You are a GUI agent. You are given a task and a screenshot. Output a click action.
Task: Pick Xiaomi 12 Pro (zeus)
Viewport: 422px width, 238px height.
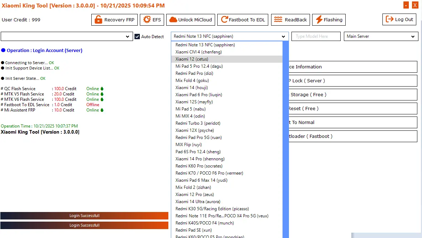[227, 195]
